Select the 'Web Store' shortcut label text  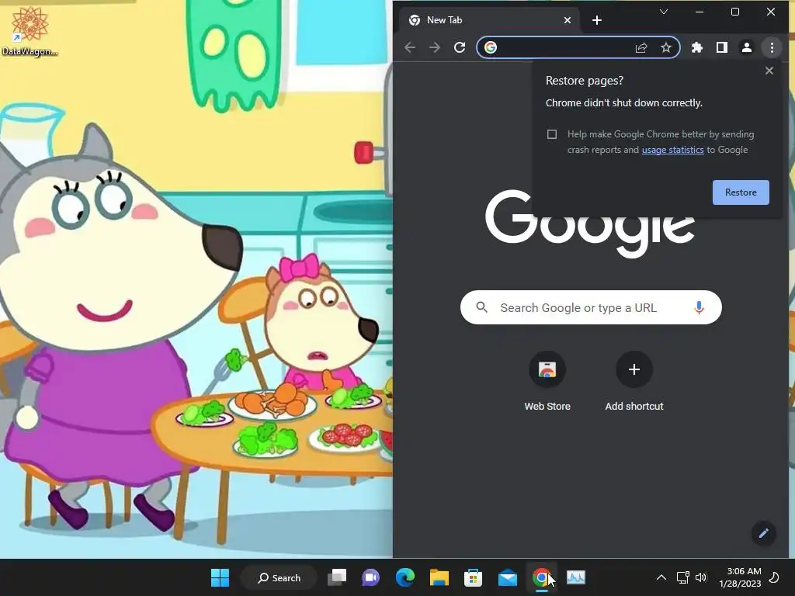tap(547, 407)
